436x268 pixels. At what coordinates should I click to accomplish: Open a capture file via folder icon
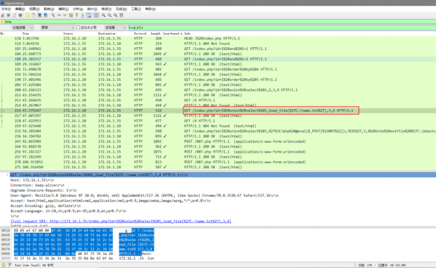(x=28, y=15)
